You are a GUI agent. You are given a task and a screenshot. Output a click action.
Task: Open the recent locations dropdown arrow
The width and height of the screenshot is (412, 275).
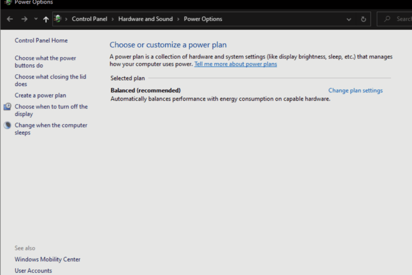point(36,19)
